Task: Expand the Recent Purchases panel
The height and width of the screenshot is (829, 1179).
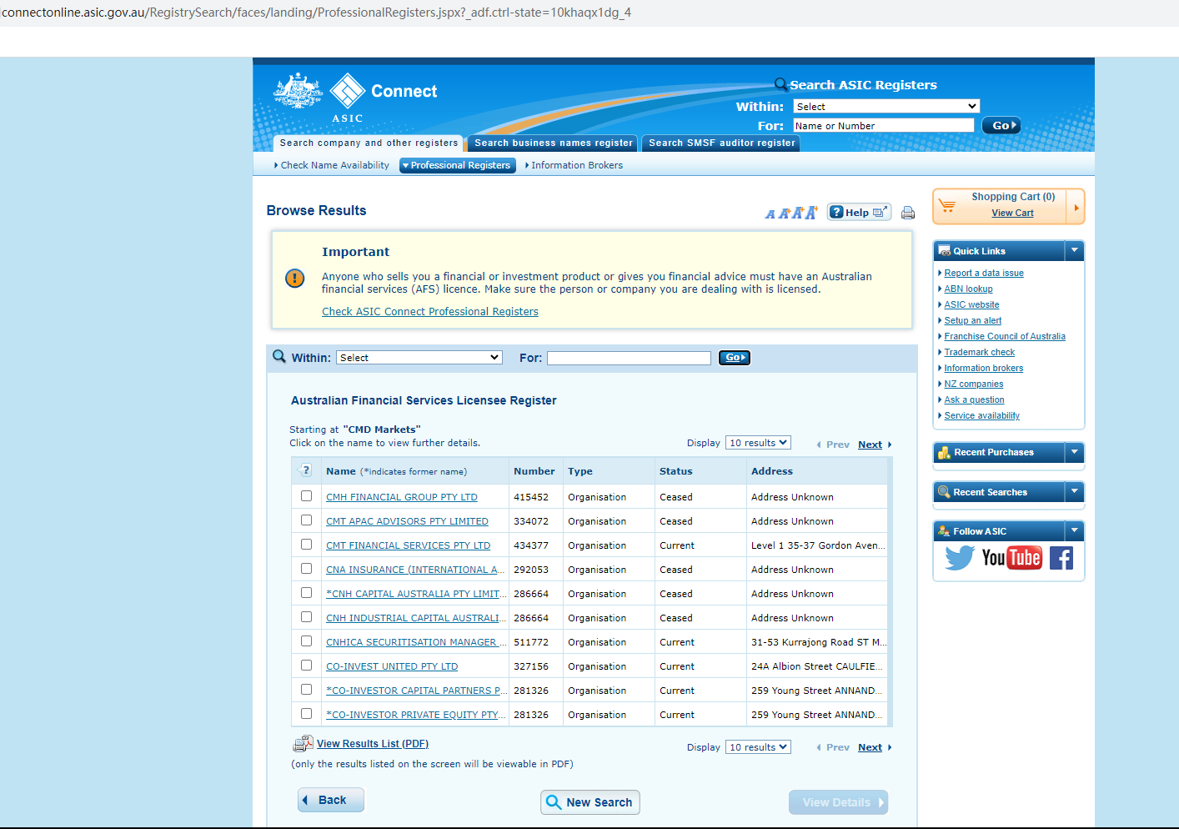Action: point(1075,452)
